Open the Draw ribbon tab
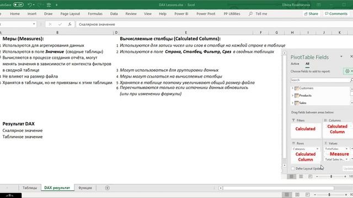Screen dimensions: 353x198 click(x=48, y=14)
